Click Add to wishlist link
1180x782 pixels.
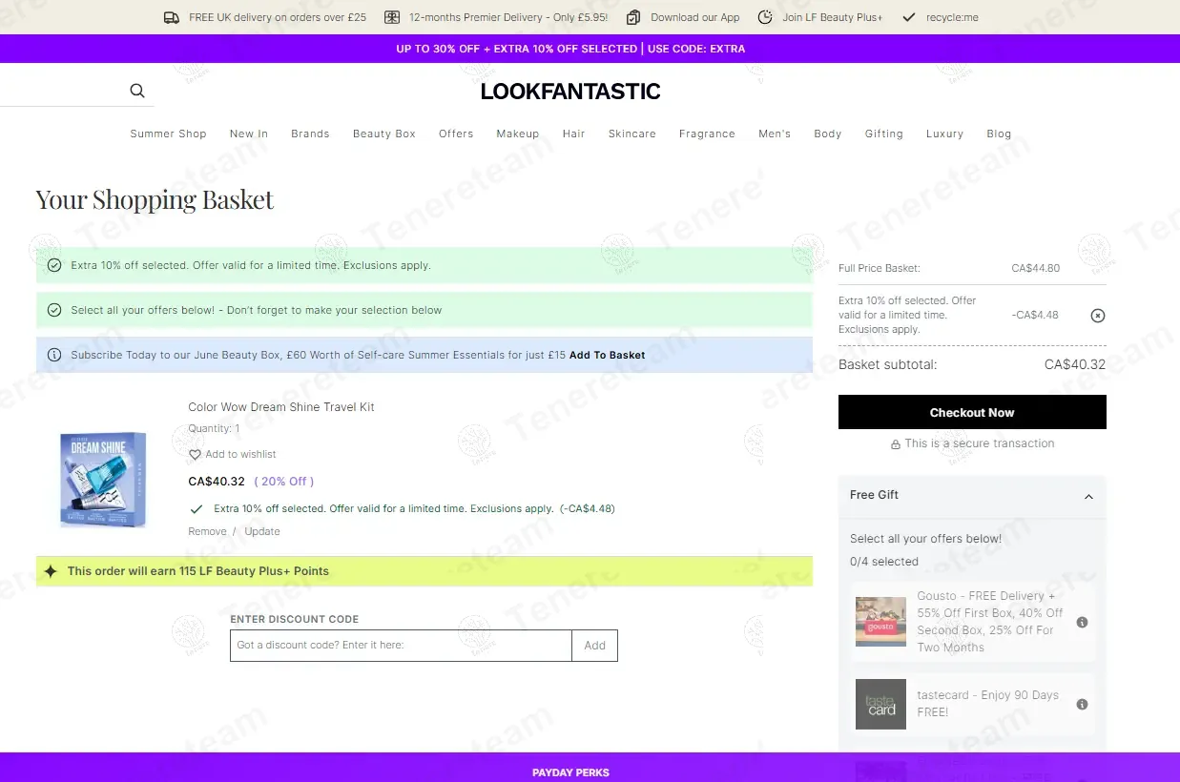pos(240,455)
